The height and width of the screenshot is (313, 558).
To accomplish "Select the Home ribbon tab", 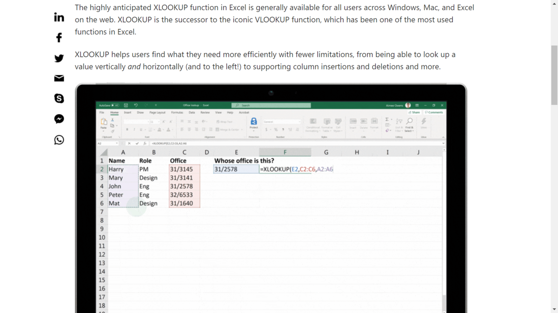I will tap(114, 112).
